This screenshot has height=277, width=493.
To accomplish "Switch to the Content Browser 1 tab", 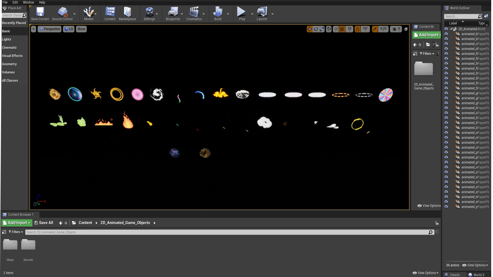I will [x=20, y=215].
